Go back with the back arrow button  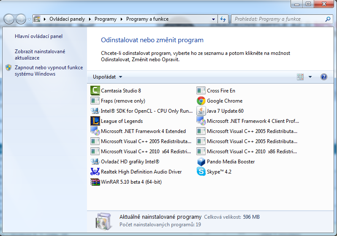click(x=9, y=19)
